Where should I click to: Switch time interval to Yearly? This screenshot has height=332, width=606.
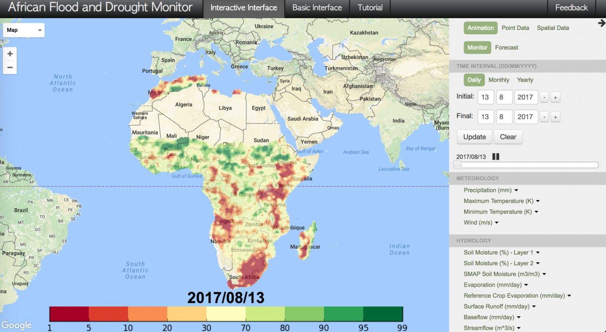pos(525,80)
